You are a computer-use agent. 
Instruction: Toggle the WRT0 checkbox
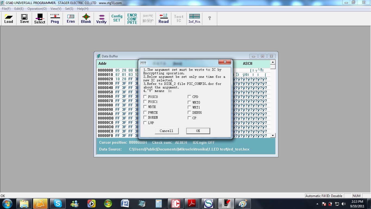pos(189,102)
